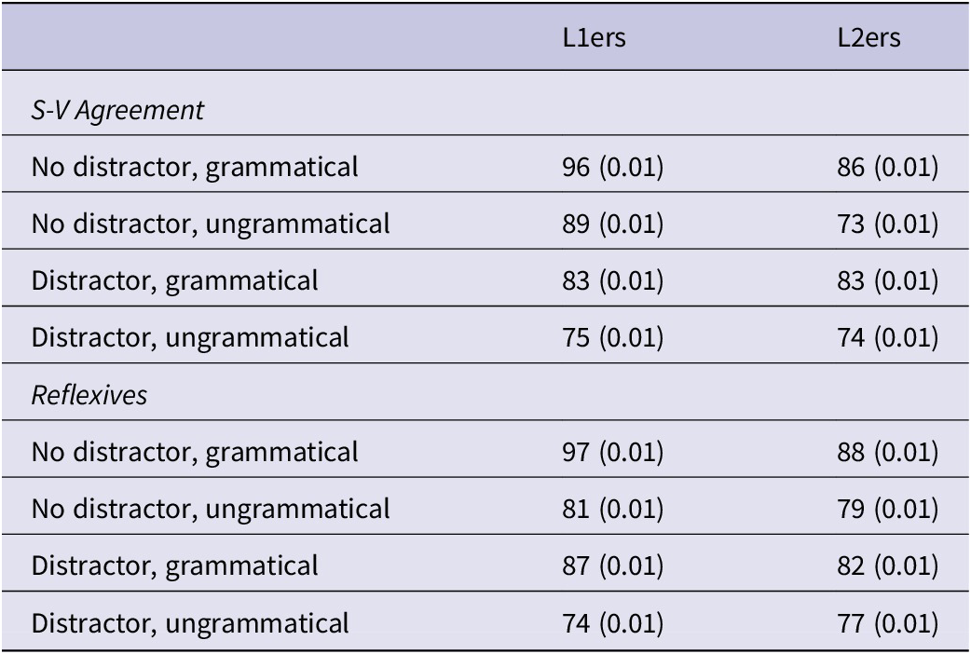Click the S-V Agreement 'Distractor, ungrammatical' label
Viewport: 971px width, 654px height.
coord(190,338)
